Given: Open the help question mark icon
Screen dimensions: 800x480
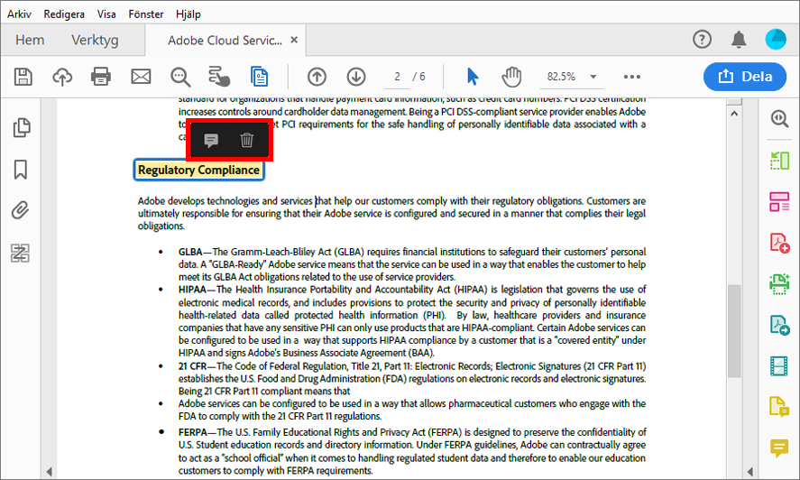Looking at the screenshot, I should click(x=702, y=40).
